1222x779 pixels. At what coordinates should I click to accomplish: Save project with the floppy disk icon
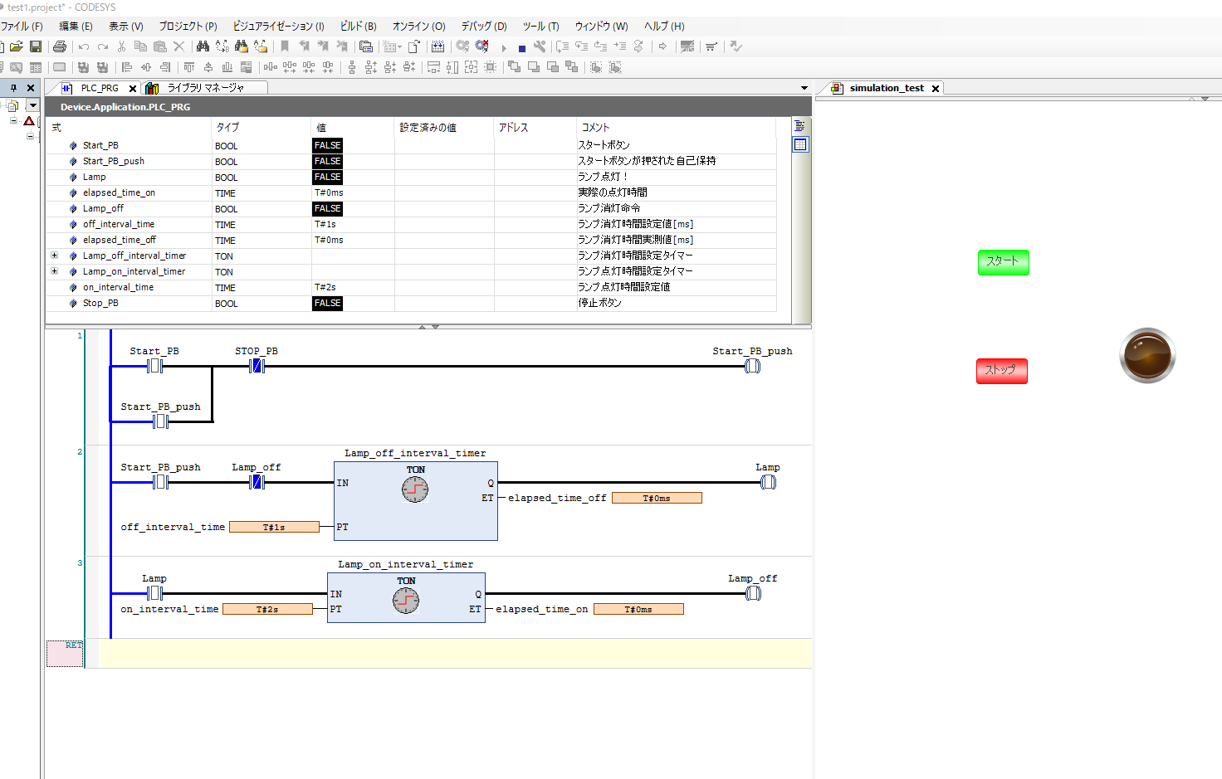coord(36,47)
